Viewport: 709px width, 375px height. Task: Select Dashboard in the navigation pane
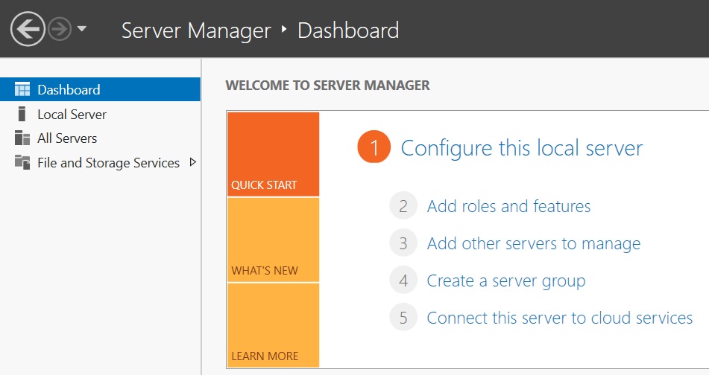point(69,90)
